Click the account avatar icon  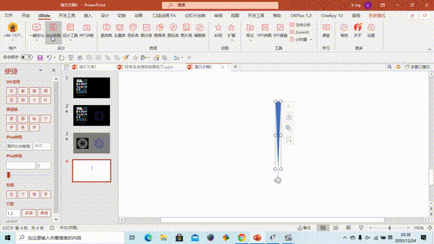pyautogui.click(x=13, y=28)
